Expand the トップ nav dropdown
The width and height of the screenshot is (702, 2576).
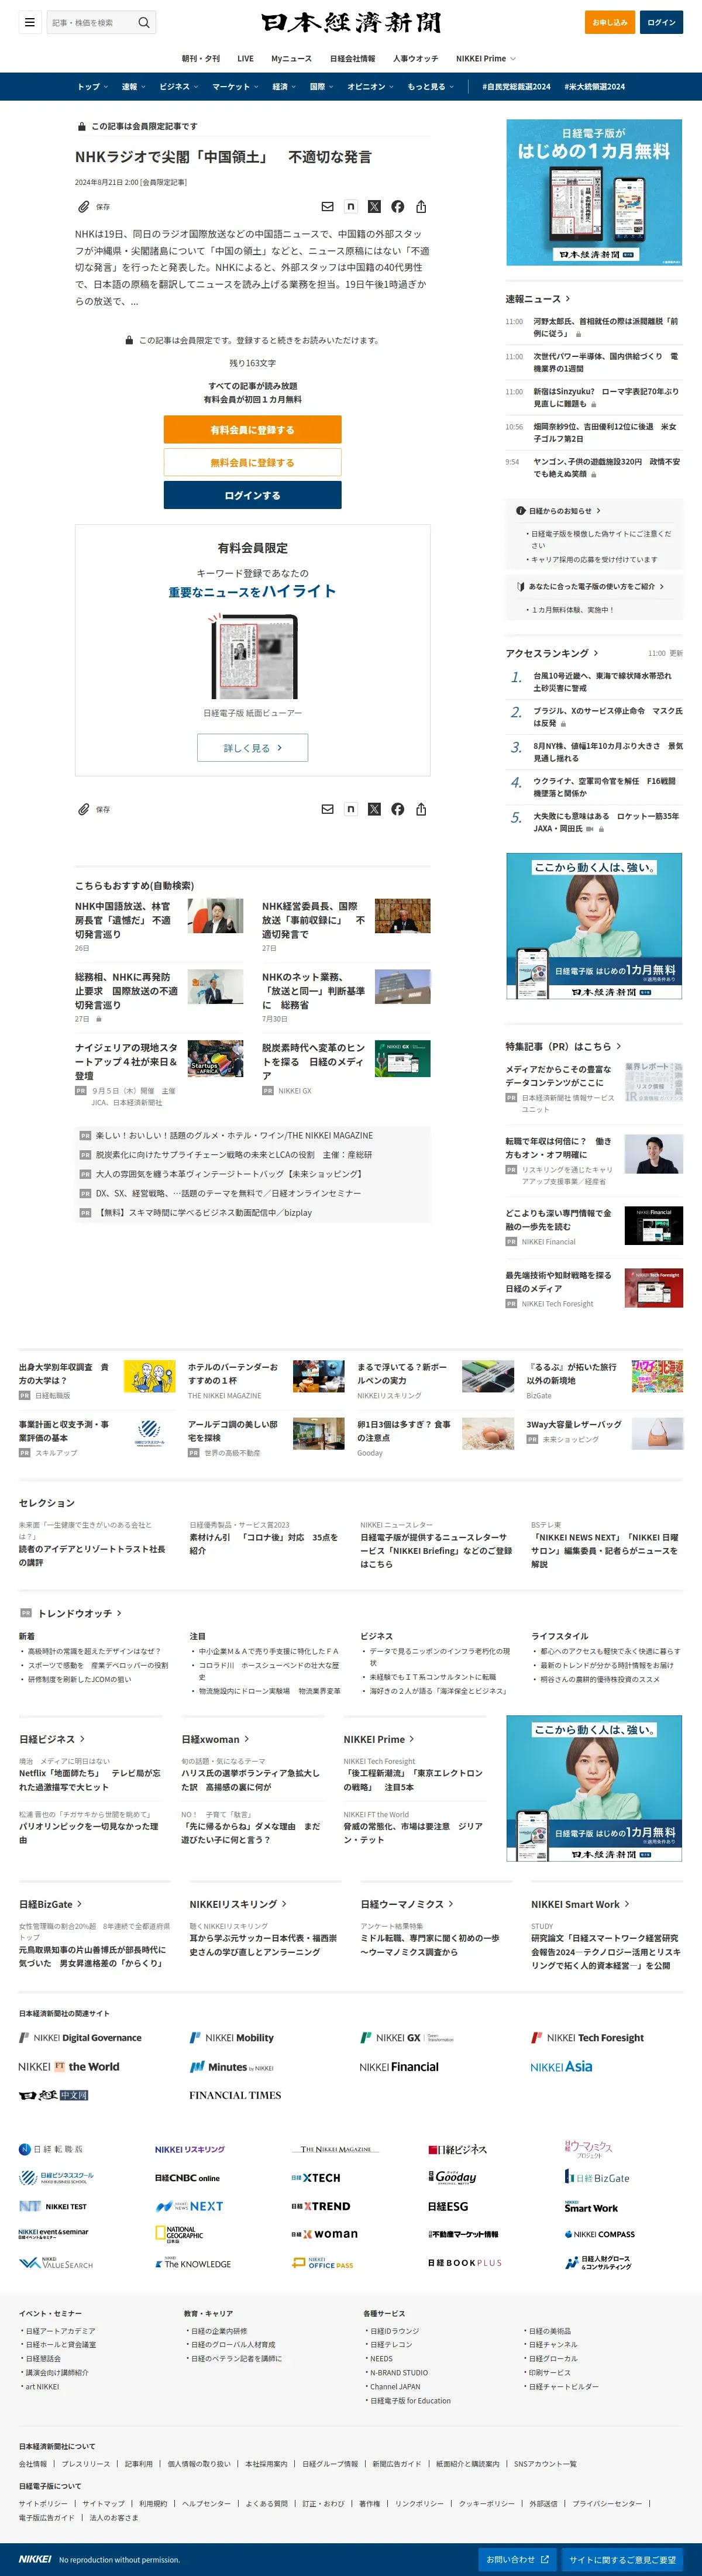pos(92,87)
